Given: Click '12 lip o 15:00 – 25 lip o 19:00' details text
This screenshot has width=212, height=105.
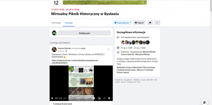Looking at the screenshot, I should (133, 48).
